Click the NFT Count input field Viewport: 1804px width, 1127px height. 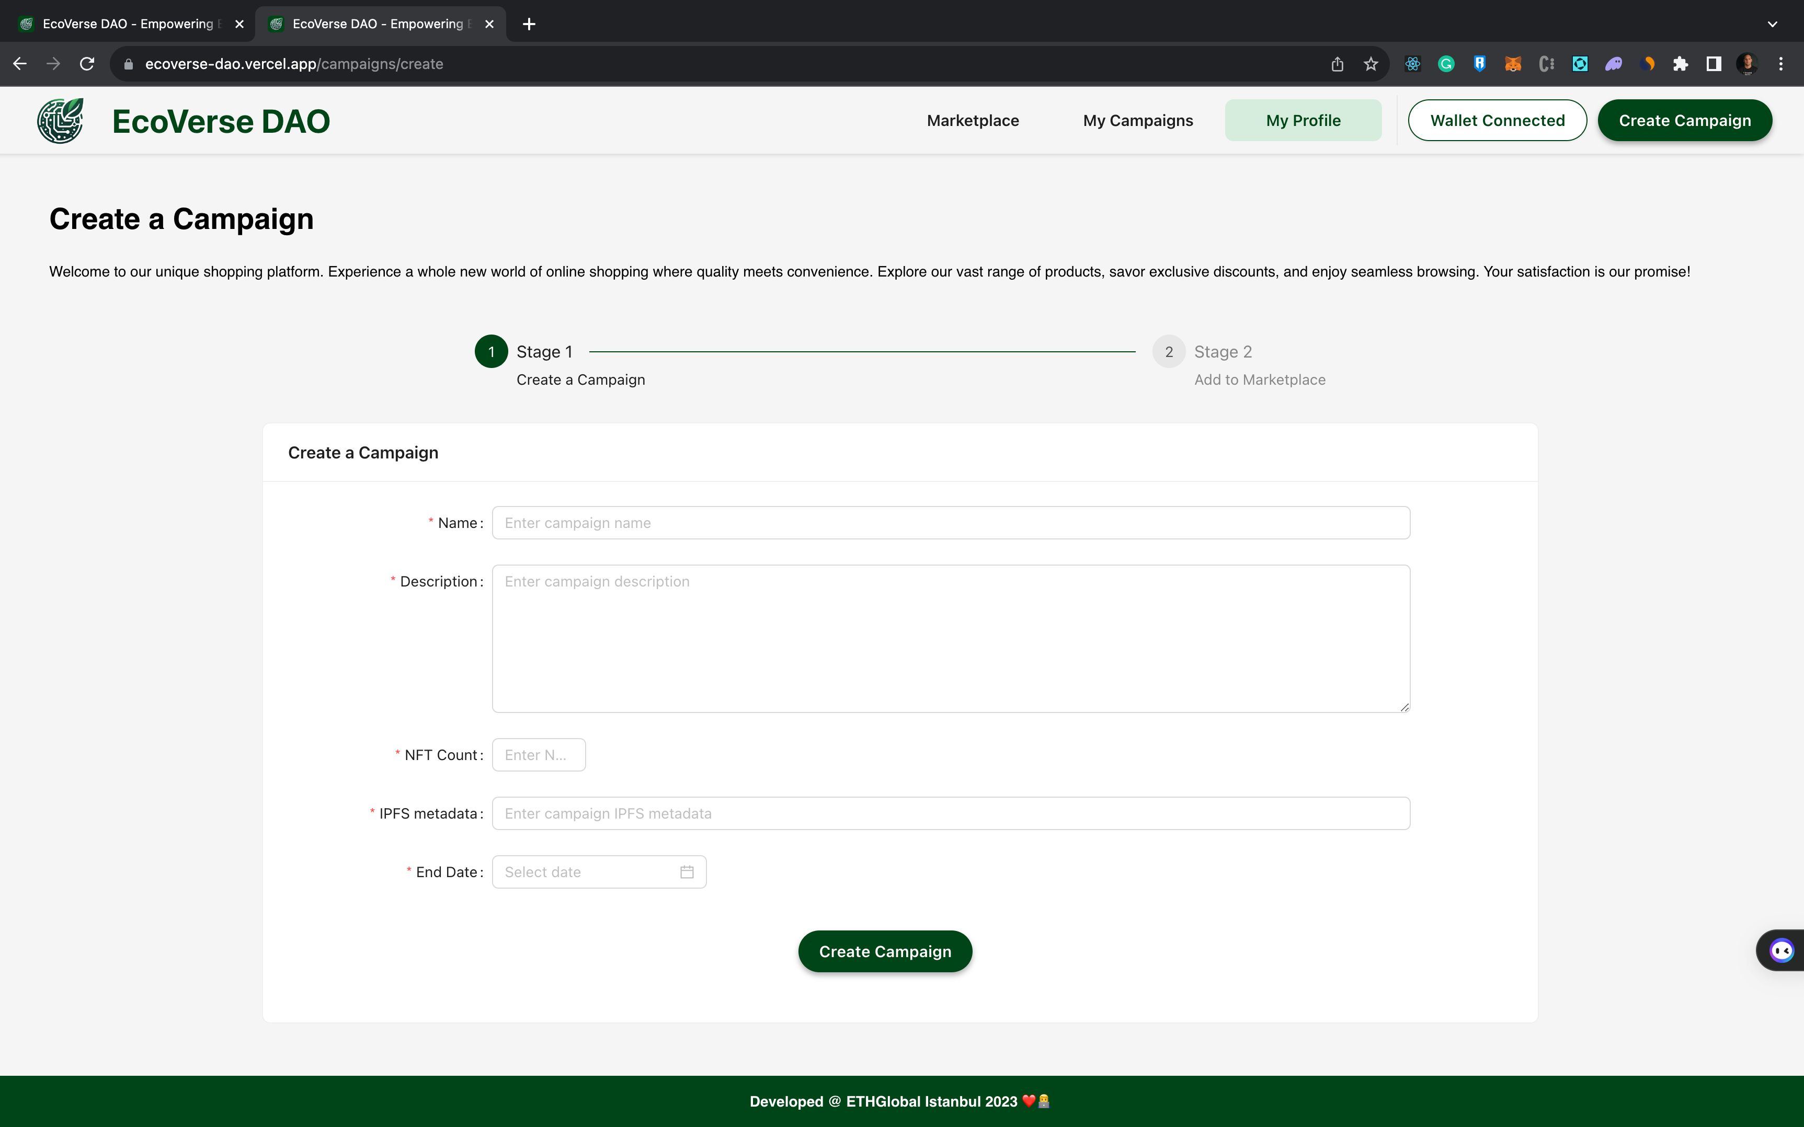(x=536, y=754)
